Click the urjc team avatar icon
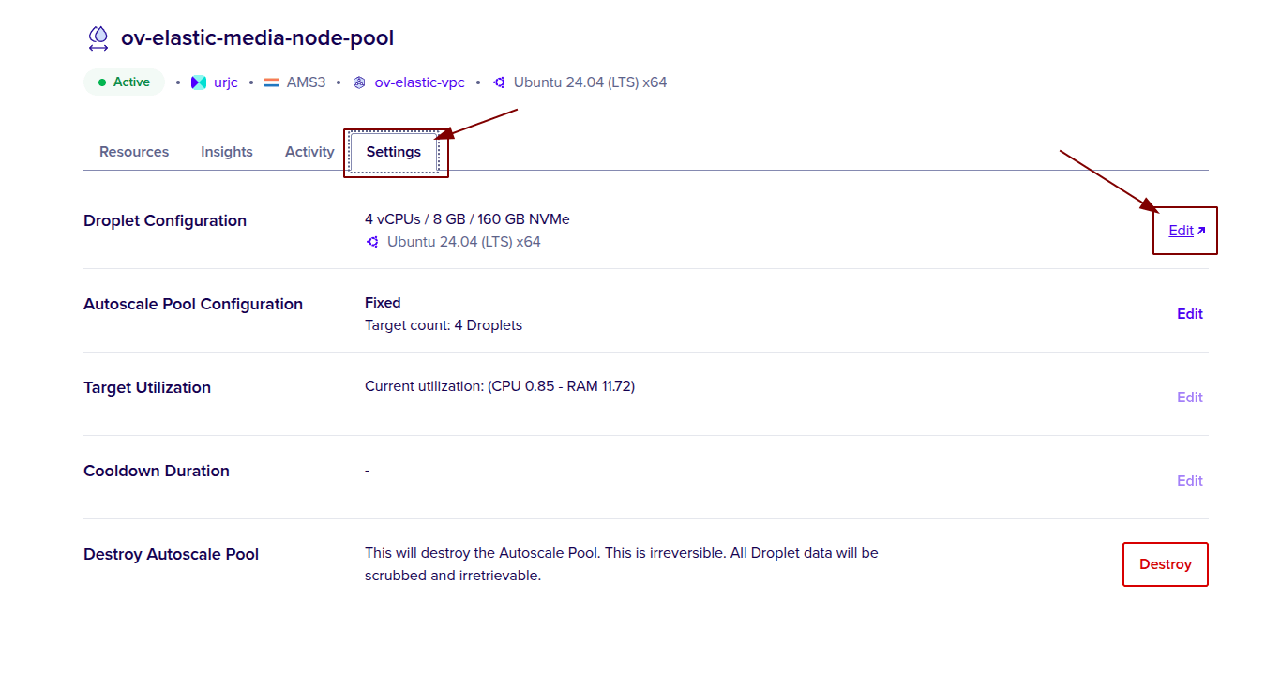The width and height of the screenshot is (1280, 675). point(198,82)
